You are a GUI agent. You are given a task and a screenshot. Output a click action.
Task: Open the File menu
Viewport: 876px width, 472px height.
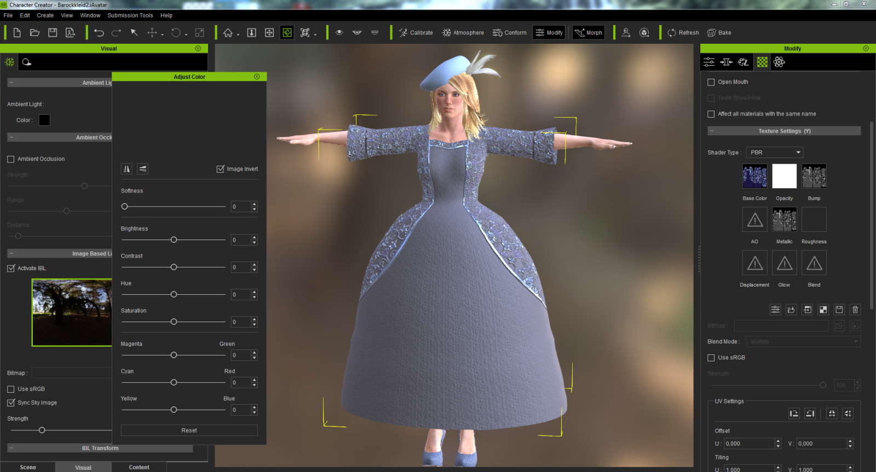[x=8, y=15]
